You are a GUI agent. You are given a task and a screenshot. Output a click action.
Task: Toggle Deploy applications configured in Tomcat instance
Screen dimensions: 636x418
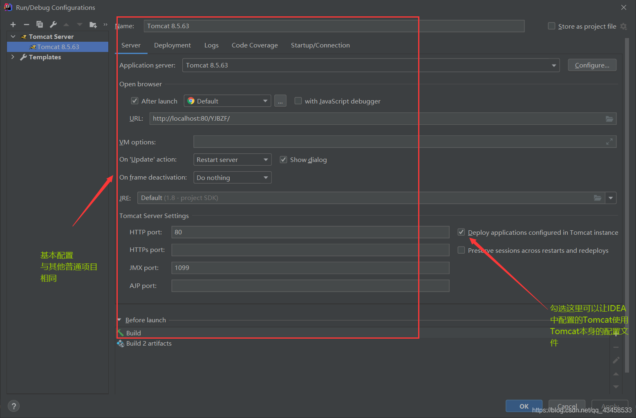coord(461,232)
